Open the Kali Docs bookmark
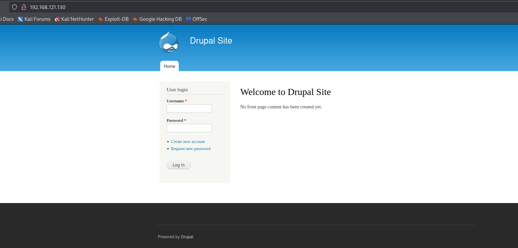 click(x=7, y=19)
